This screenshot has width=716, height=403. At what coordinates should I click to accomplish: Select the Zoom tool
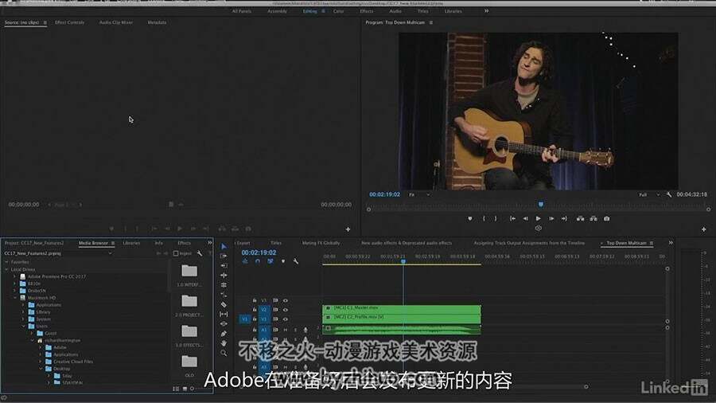pos(224,353)
